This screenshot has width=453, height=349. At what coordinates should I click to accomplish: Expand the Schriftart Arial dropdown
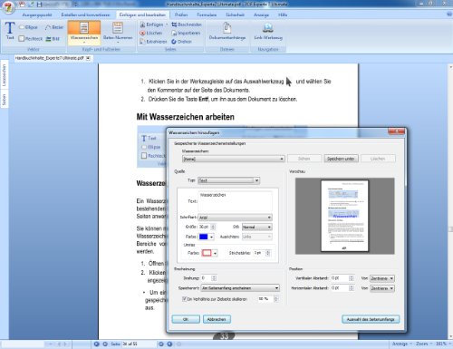(269, 218)
